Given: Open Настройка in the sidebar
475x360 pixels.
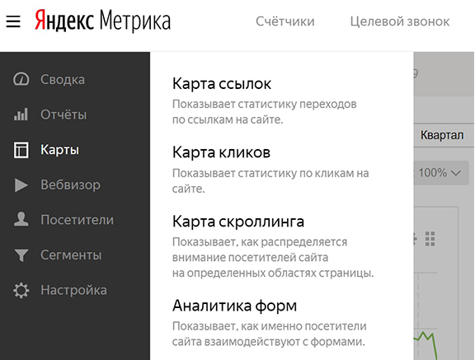Looking at the screenshot, I should click(73, 290).
